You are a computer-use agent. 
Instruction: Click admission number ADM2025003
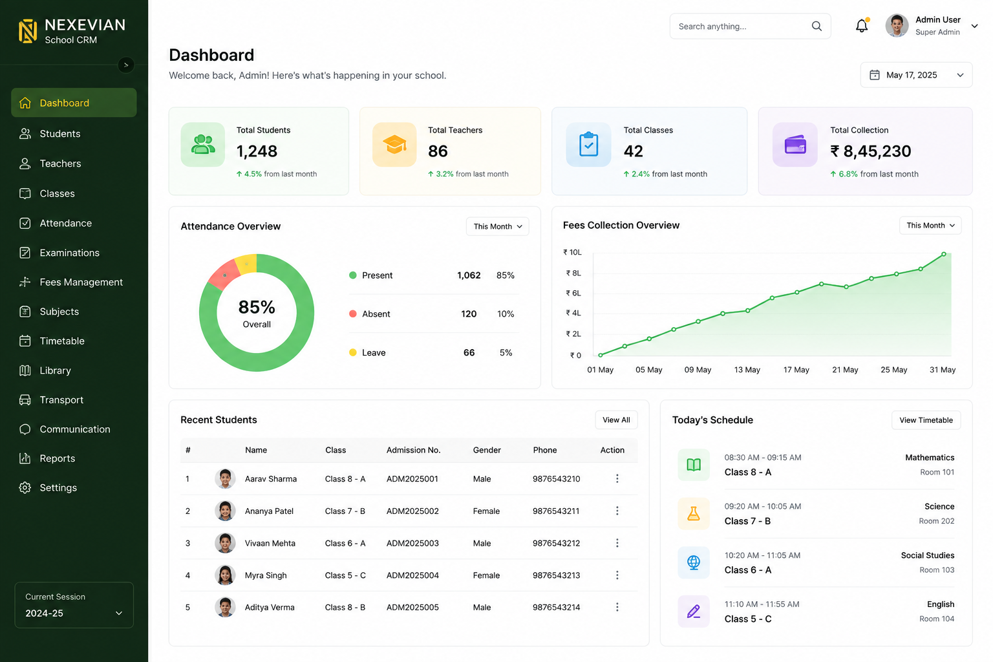412,543
